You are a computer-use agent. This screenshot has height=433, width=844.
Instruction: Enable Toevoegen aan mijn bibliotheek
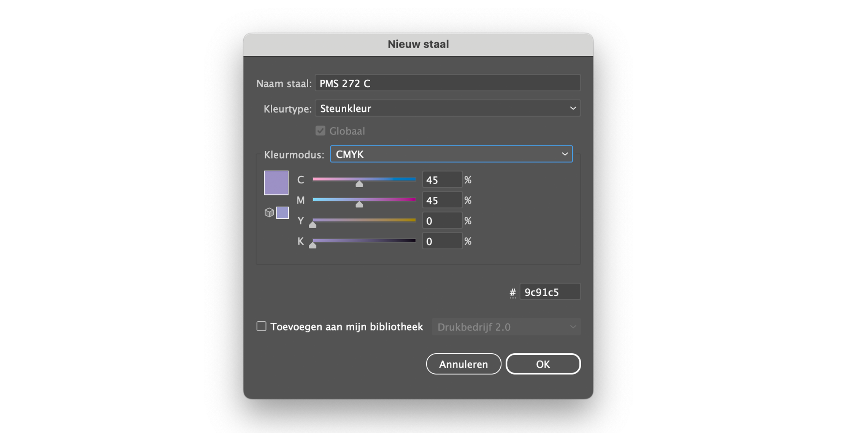(262, 326)
